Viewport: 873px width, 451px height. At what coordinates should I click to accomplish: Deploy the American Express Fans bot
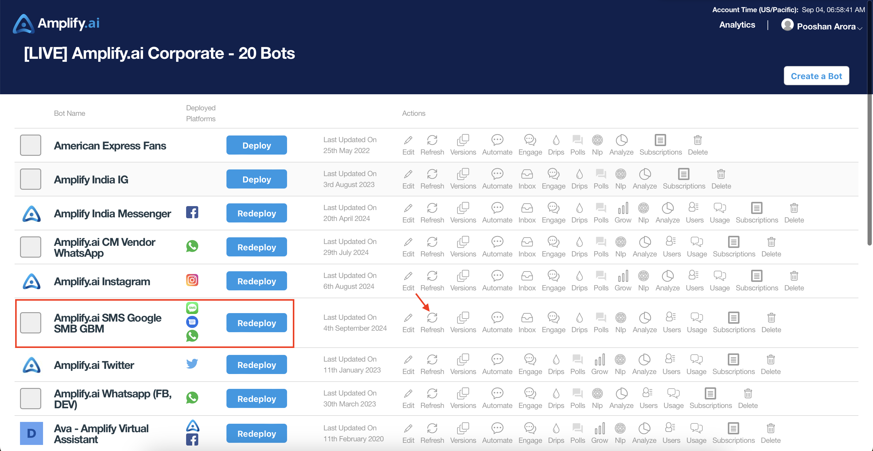256,145
